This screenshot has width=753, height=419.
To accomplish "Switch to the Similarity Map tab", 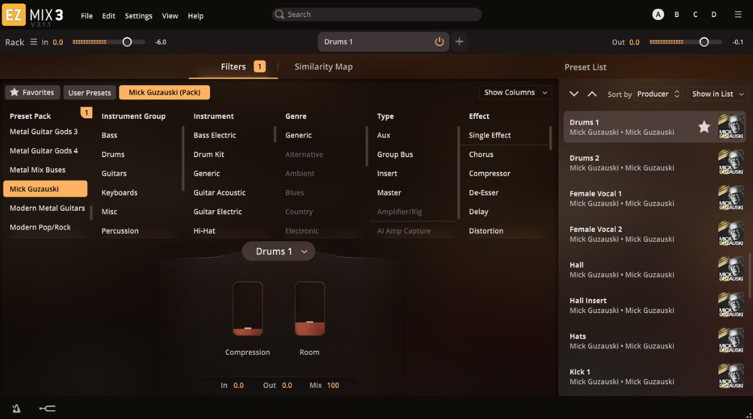I will (324, 66).
